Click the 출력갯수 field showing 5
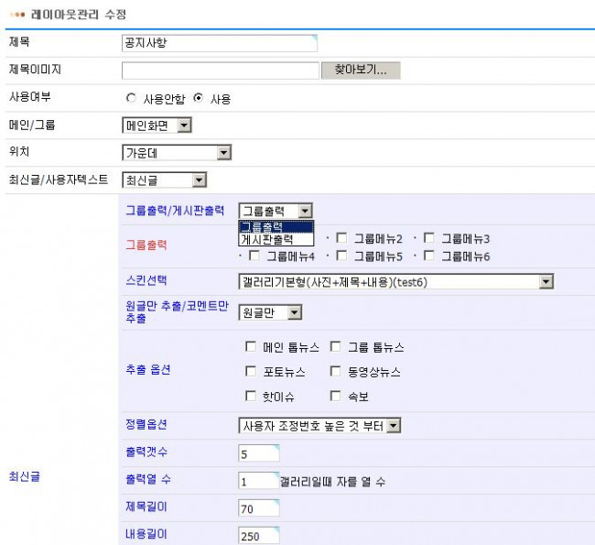Screen dimensions: 595x545 pyautogui.click(x=258, y=453)
